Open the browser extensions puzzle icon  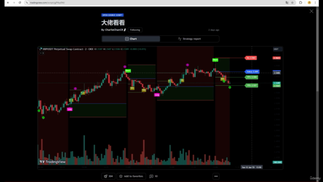click(301, 3)
